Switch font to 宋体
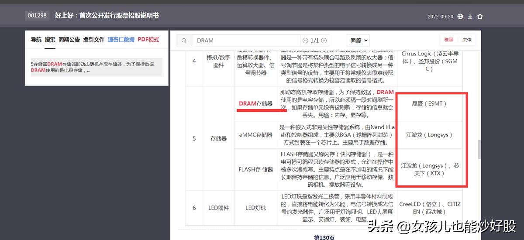Screen dimensions: 524x240 point(467,40)
